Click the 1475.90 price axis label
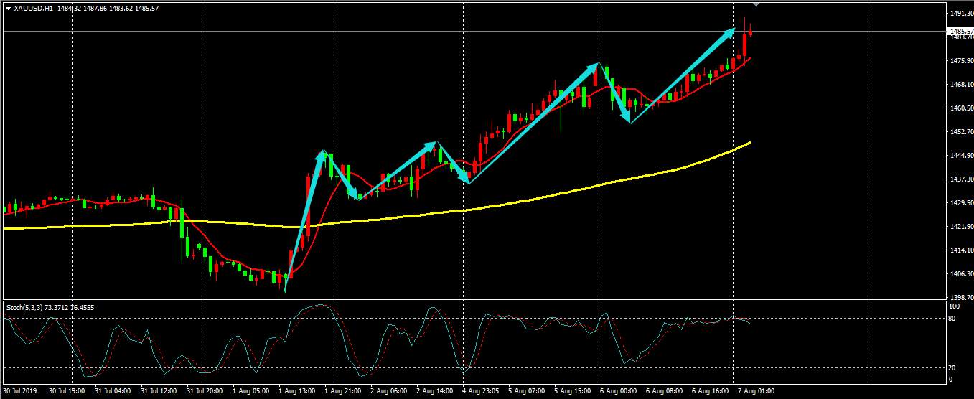This screenshot has width=974, height=399. click(962, 61)
